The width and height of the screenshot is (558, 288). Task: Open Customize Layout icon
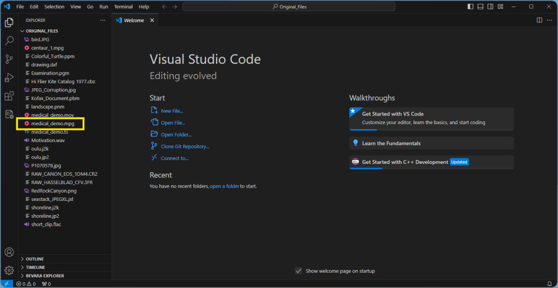point(500,7)
